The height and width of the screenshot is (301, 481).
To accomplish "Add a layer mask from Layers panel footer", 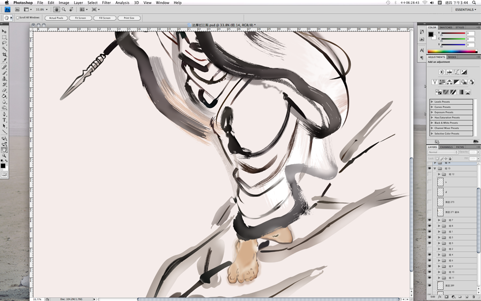I will click(x=446, y=297).
